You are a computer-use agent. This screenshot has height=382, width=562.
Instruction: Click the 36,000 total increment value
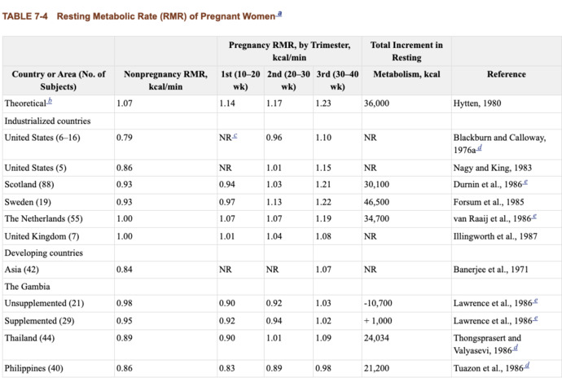tap(376, 103)
